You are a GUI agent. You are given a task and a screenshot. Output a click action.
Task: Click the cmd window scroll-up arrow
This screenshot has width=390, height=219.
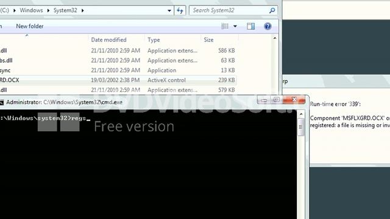point(301,114)
